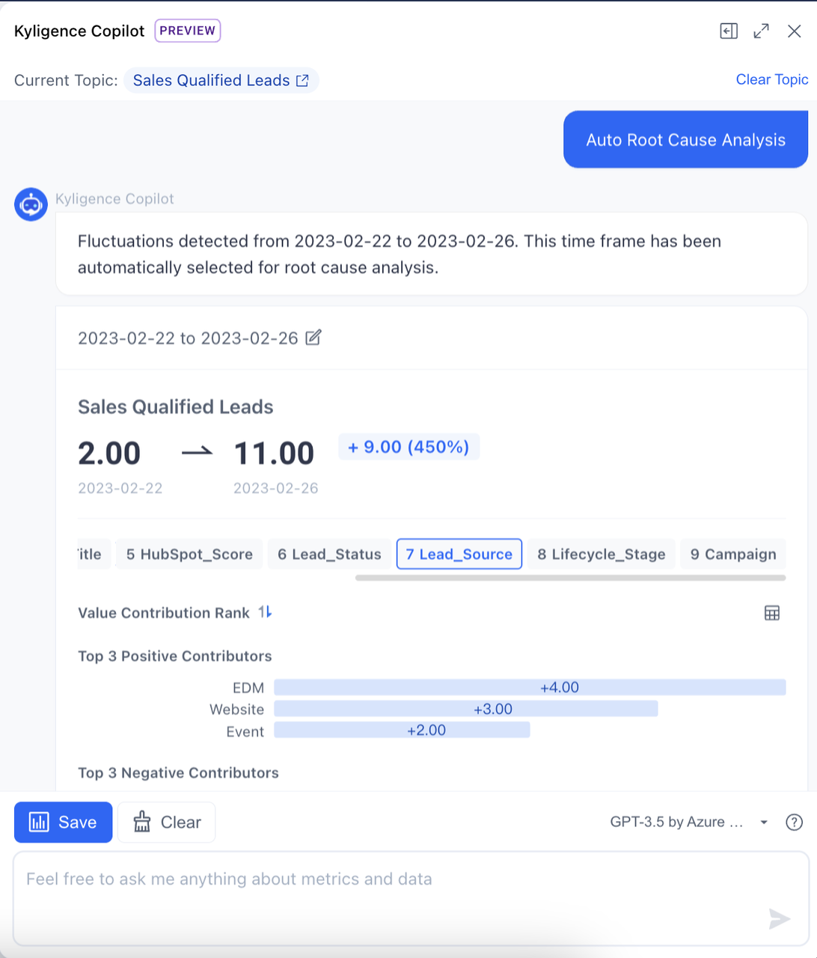Open help via the question mark icon
817x958 pixels.
[794, 822]
